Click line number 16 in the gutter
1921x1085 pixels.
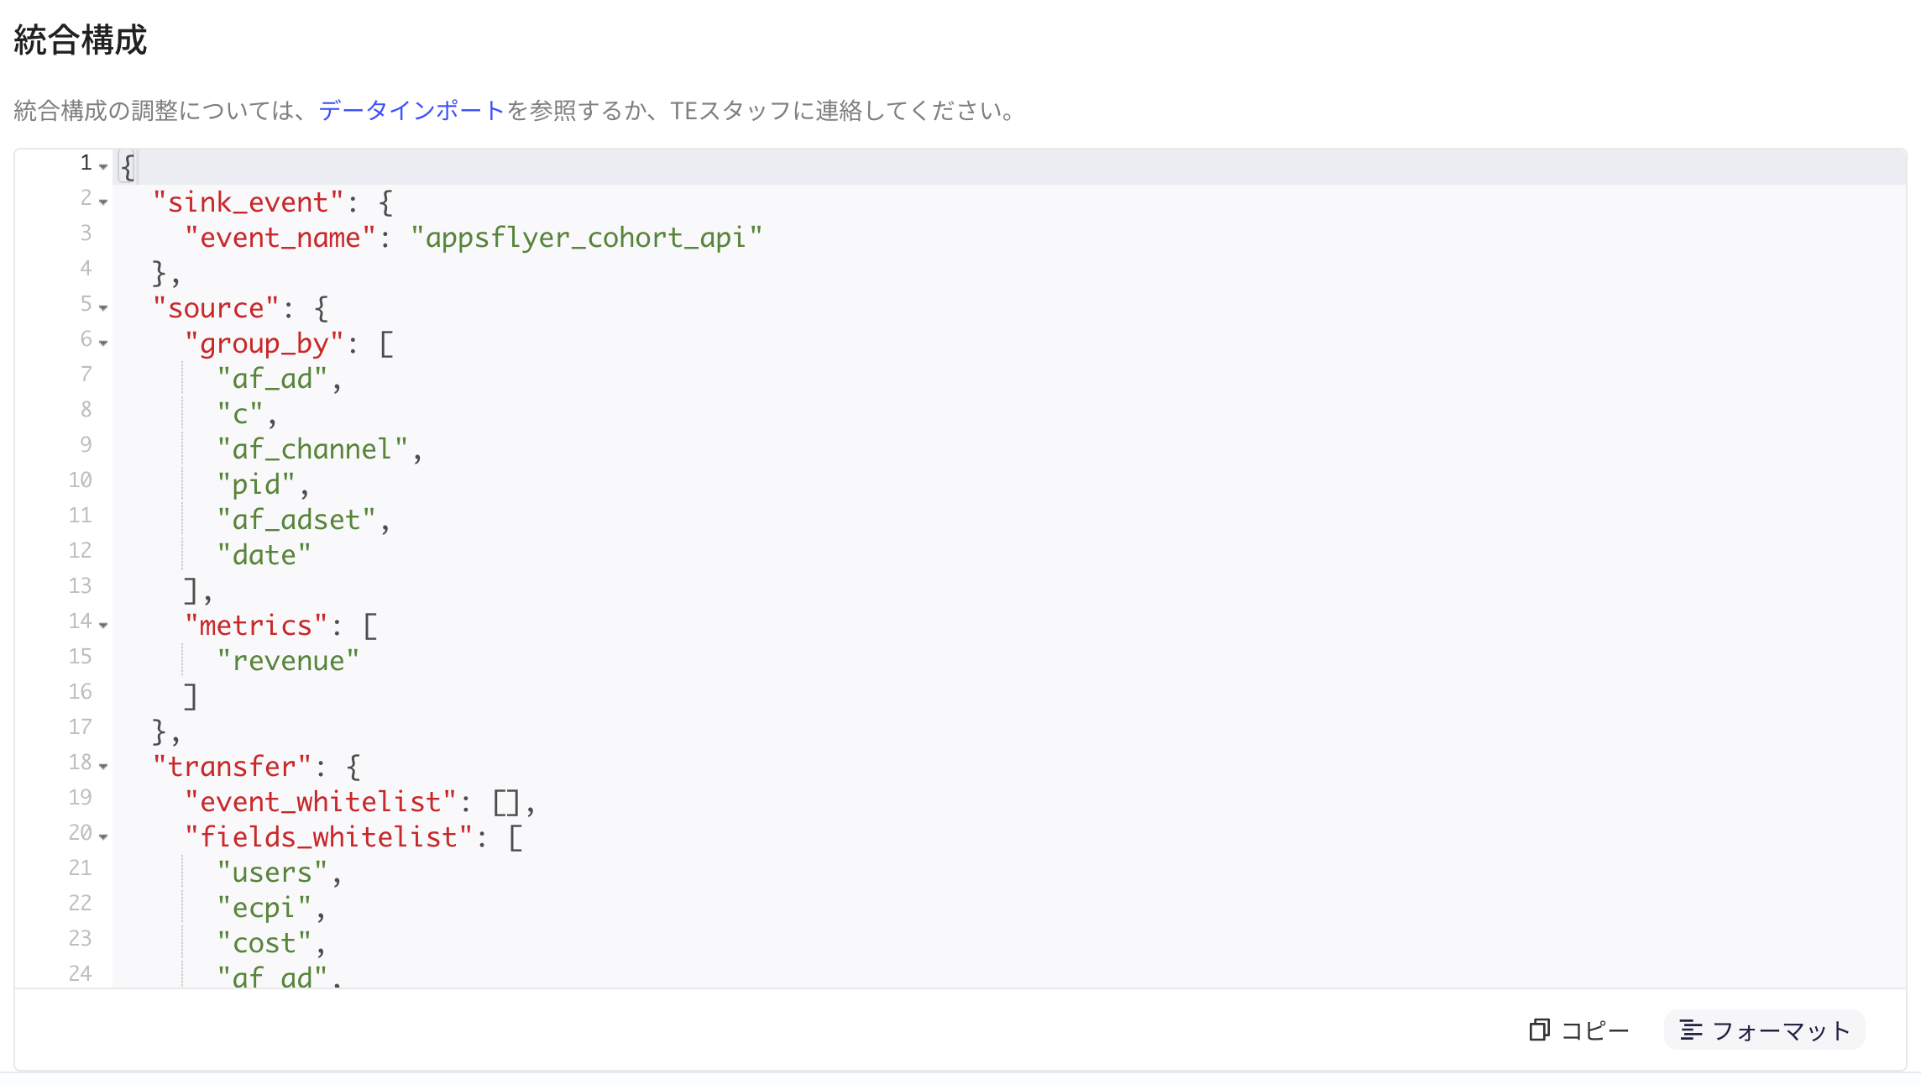(x=80, y=691)
